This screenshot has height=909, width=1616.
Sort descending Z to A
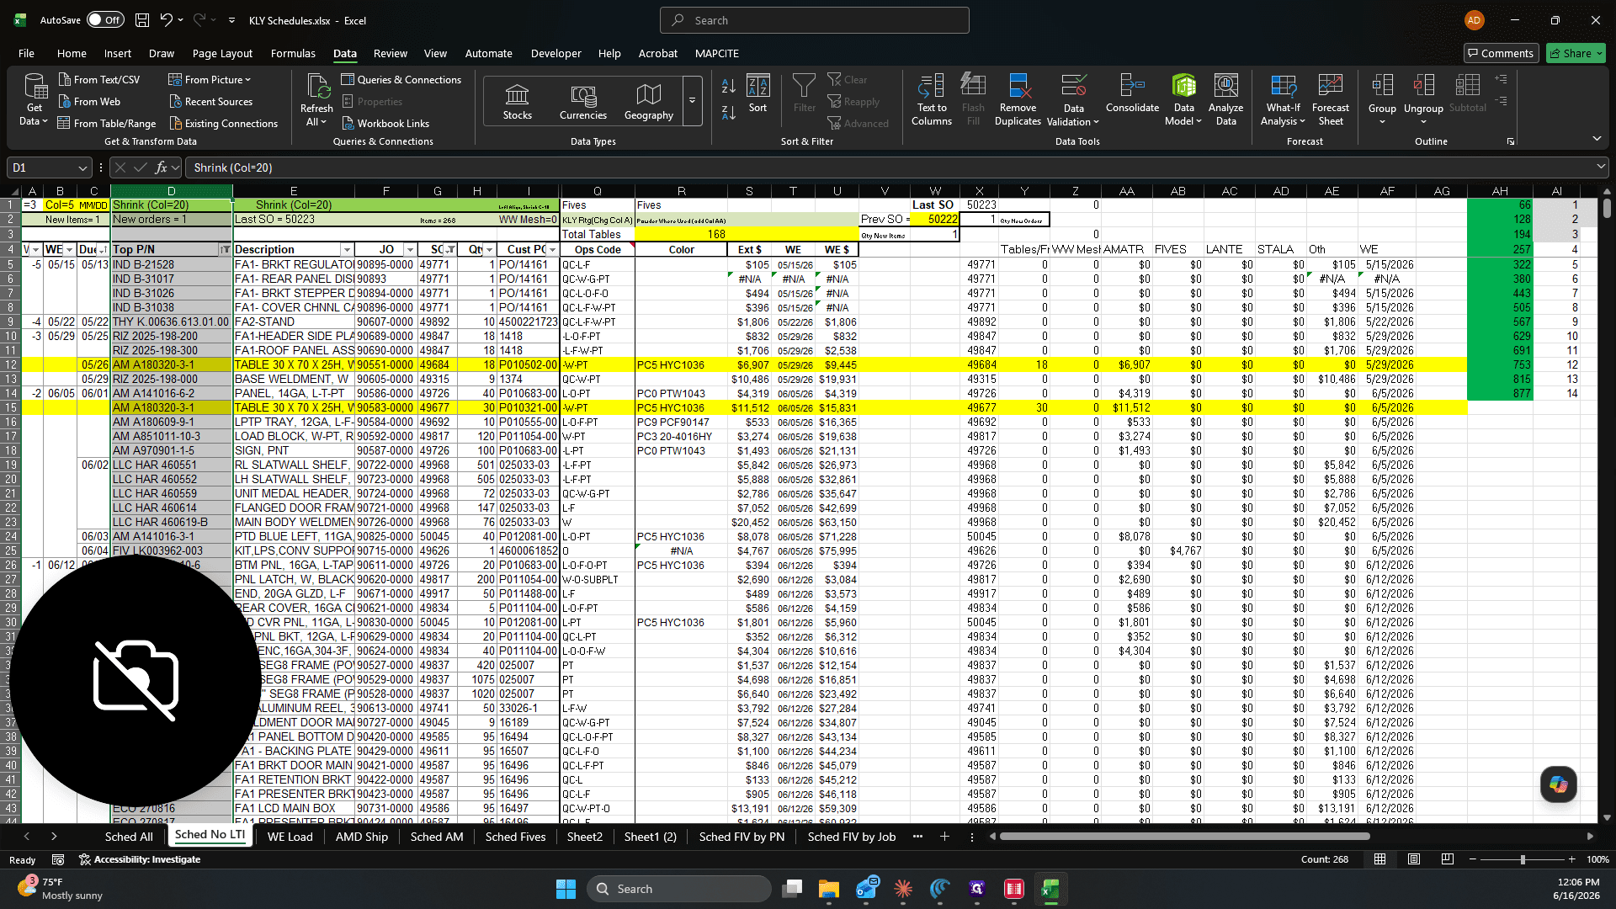(728, 112)
